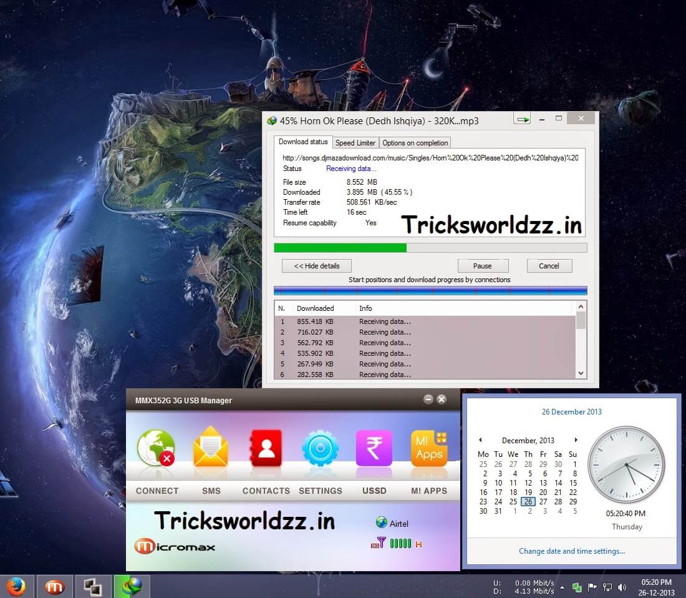Image resolution: width=686 pixels, height=598 pixels.
Task: Select connection row 1 with 855.418 KB
Action: [425, 321]
